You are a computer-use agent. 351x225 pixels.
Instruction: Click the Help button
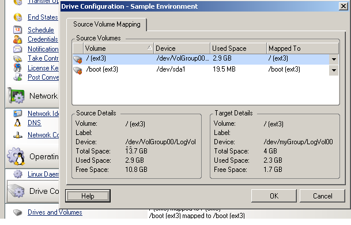click(x=88, y=196)
